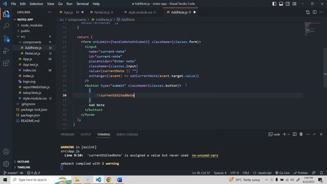Open the customize layout icon
The height and width of the screenshot is (184, 327).
point(294,4)
